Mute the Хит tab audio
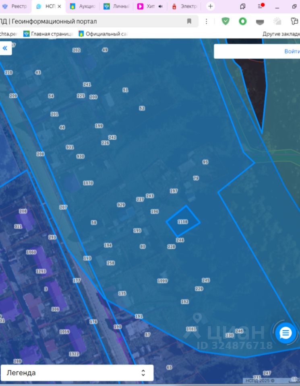The width and height of the screenshot is (300, 386). coord(161,6)
